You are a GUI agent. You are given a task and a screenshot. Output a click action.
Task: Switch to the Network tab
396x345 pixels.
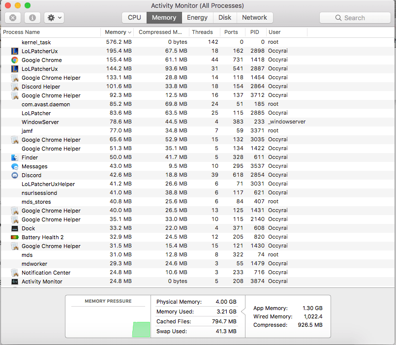click(x=254, y=17)
